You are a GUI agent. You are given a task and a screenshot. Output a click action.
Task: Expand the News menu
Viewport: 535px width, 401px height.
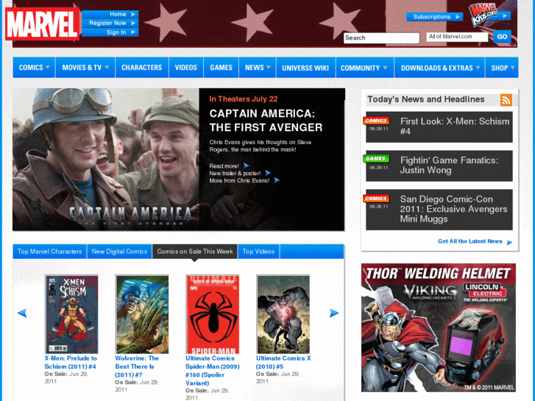[x=258, y=68]
